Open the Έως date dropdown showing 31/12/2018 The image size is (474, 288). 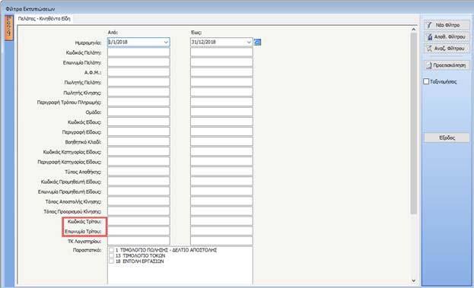tap(249, 42)
